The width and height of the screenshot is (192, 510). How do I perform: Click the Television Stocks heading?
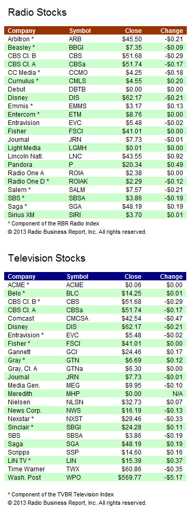(46, 258)
